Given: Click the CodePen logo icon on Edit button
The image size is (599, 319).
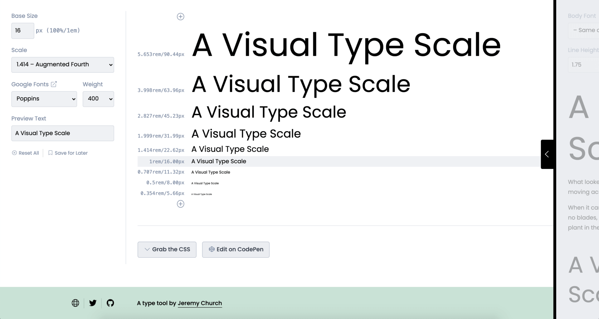Looking at the screenshot, I should click(x=212, y=249).
